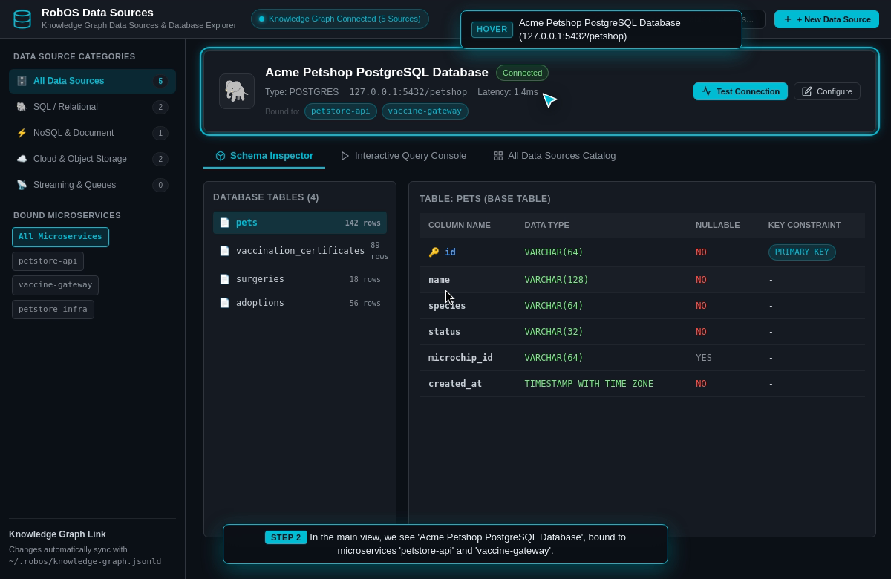Open the Schema Inspector tab
The image size is (891, 579).
point(264,156)
